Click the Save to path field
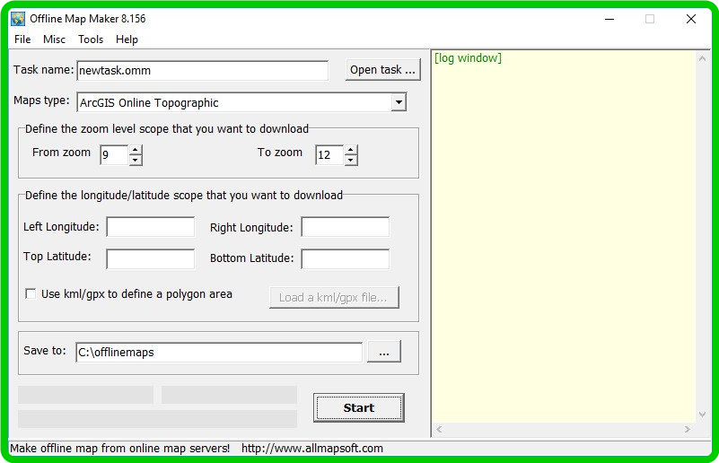Viewport: 719px width, 463px height. 219,353
